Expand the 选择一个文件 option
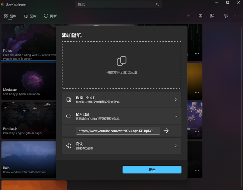Viewport: 243px width, 190px height. pyautogui.click(x=176, y=99)
